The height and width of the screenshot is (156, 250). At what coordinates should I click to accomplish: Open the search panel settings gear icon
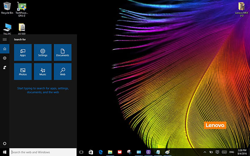5,58
